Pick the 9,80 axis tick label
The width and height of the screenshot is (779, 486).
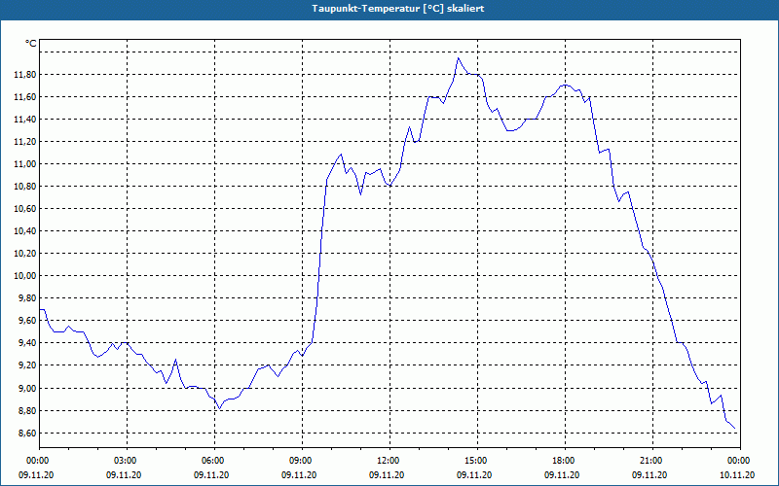(x=26, y=298)
